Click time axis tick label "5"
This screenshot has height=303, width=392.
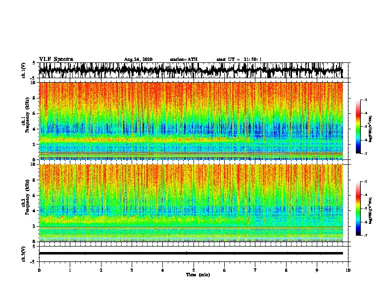(x=194, y=270)
